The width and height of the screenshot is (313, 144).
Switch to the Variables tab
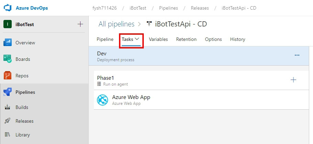click(x=158, y=39)
